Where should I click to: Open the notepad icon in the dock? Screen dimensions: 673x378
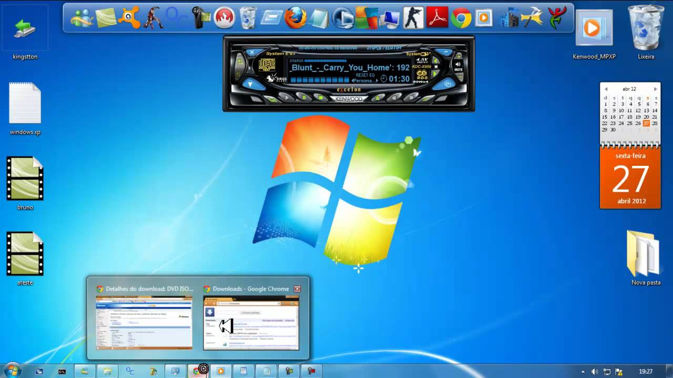tap(318, 18)
